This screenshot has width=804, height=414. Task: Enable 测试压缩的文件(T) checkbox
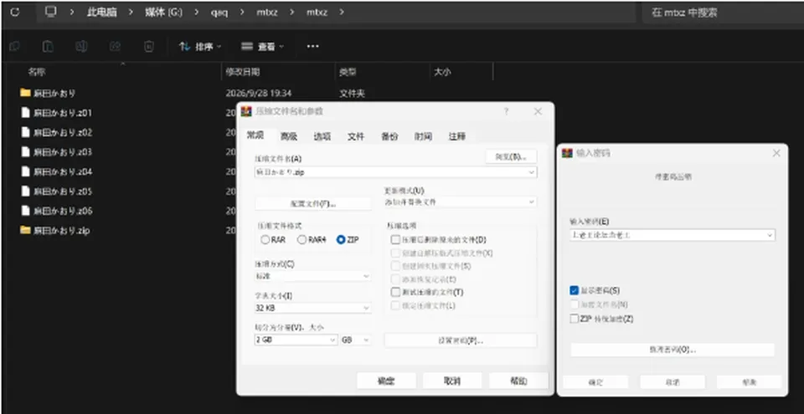[395, 292]
